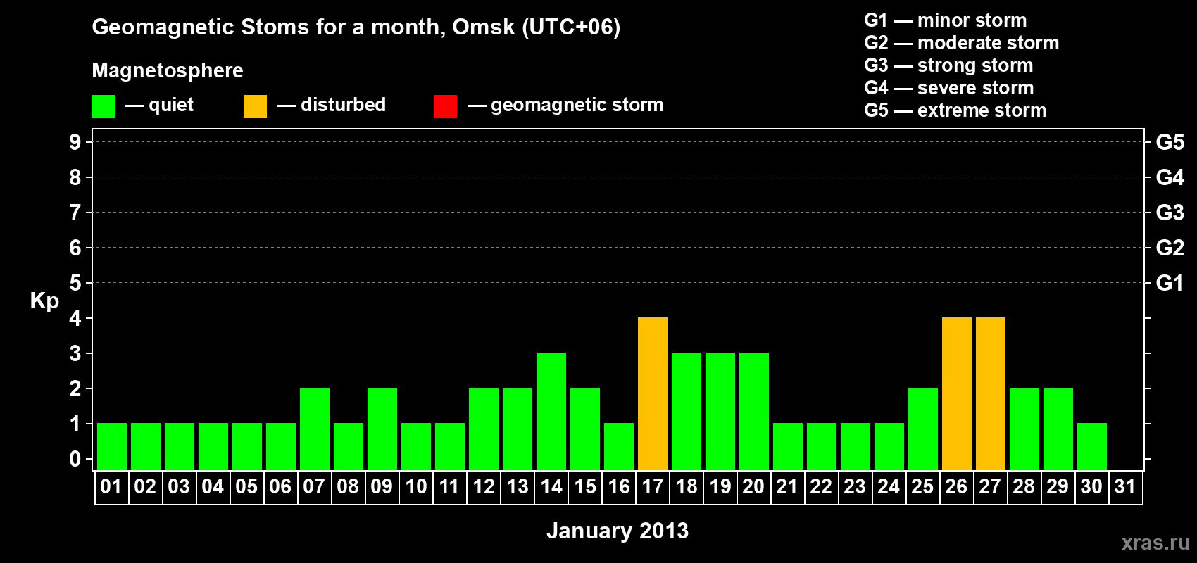Click the 'G5 — extreme storm' legend text
Viewport: 1197px width, 563px height.
[955, 110]
